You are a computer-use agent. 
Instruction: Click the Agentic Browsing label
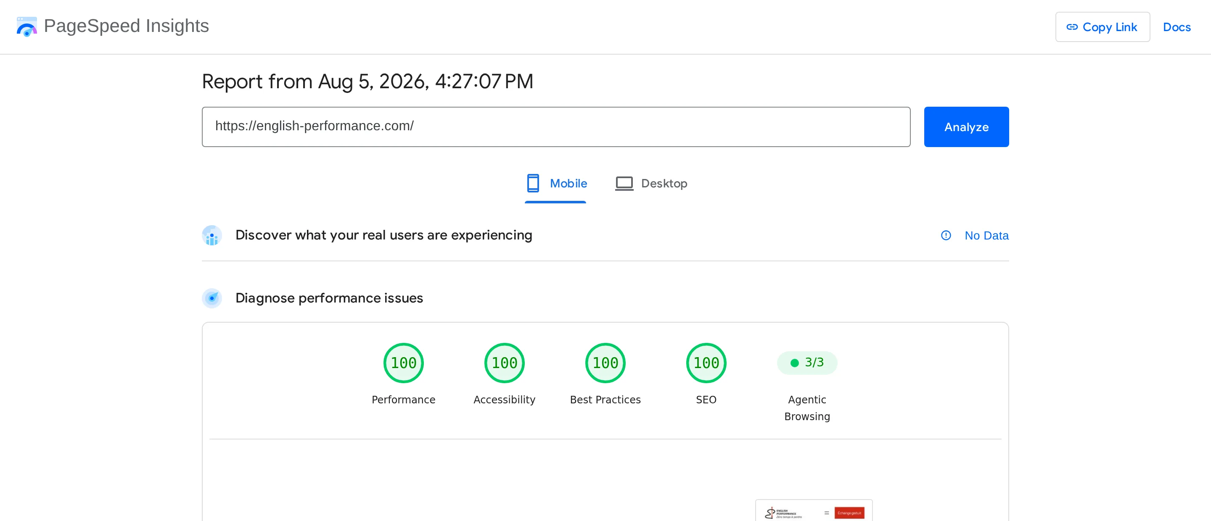click(x=807, y=408)
